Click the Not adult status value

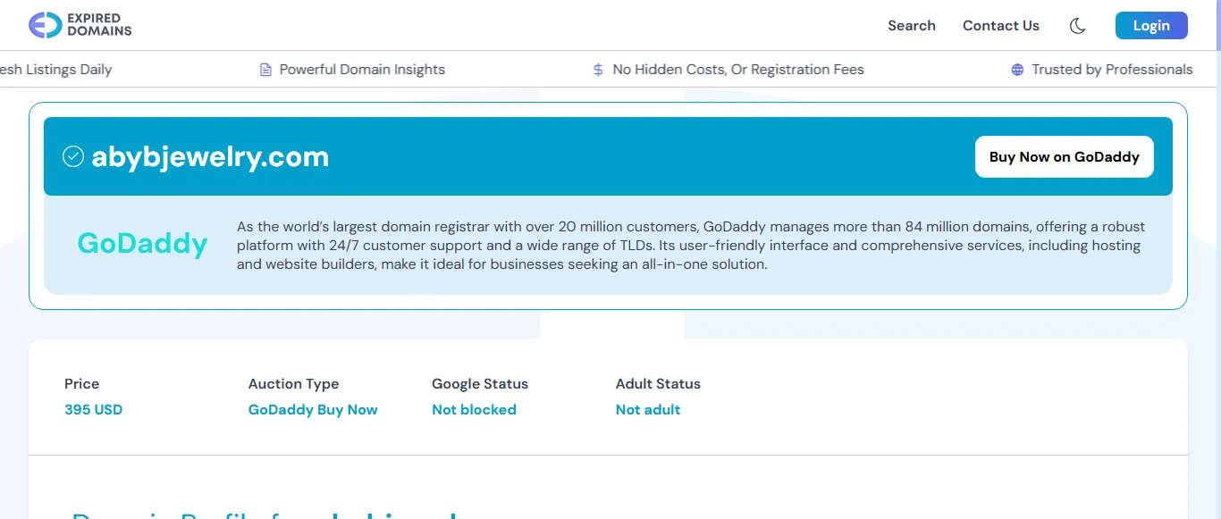pos(648,410)
